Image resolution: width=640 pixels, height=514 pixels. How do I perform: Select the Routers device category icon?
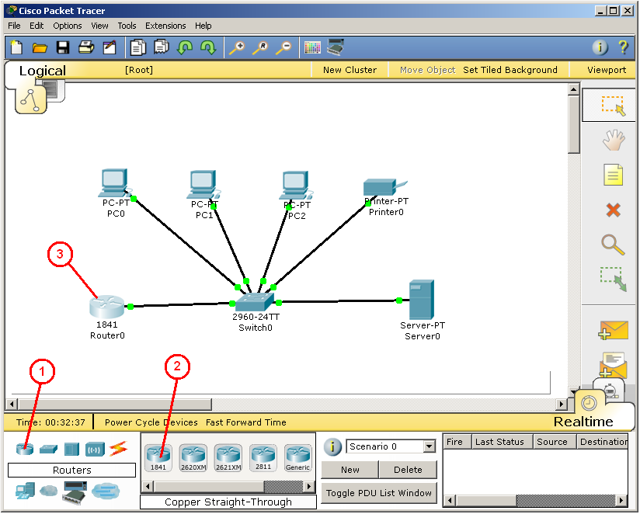click(x=25, y=449)
